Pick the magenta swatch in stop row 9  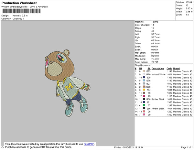pos(144,96)
